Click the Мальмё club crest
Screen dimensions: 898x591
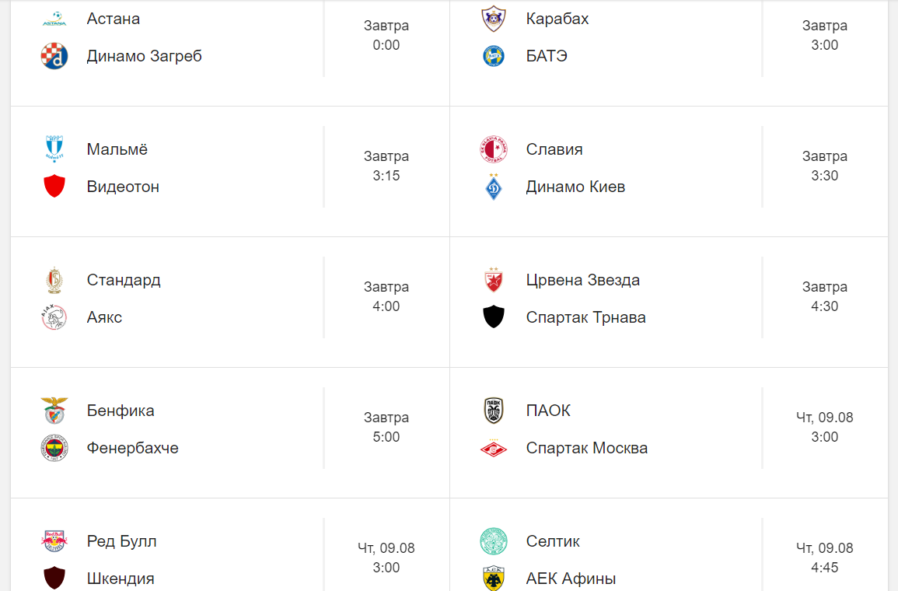[x=54, y=149]
